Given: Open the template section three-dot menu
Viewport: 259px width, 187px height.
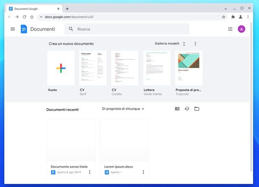Looking at the screenshot, I should point(195,44).
